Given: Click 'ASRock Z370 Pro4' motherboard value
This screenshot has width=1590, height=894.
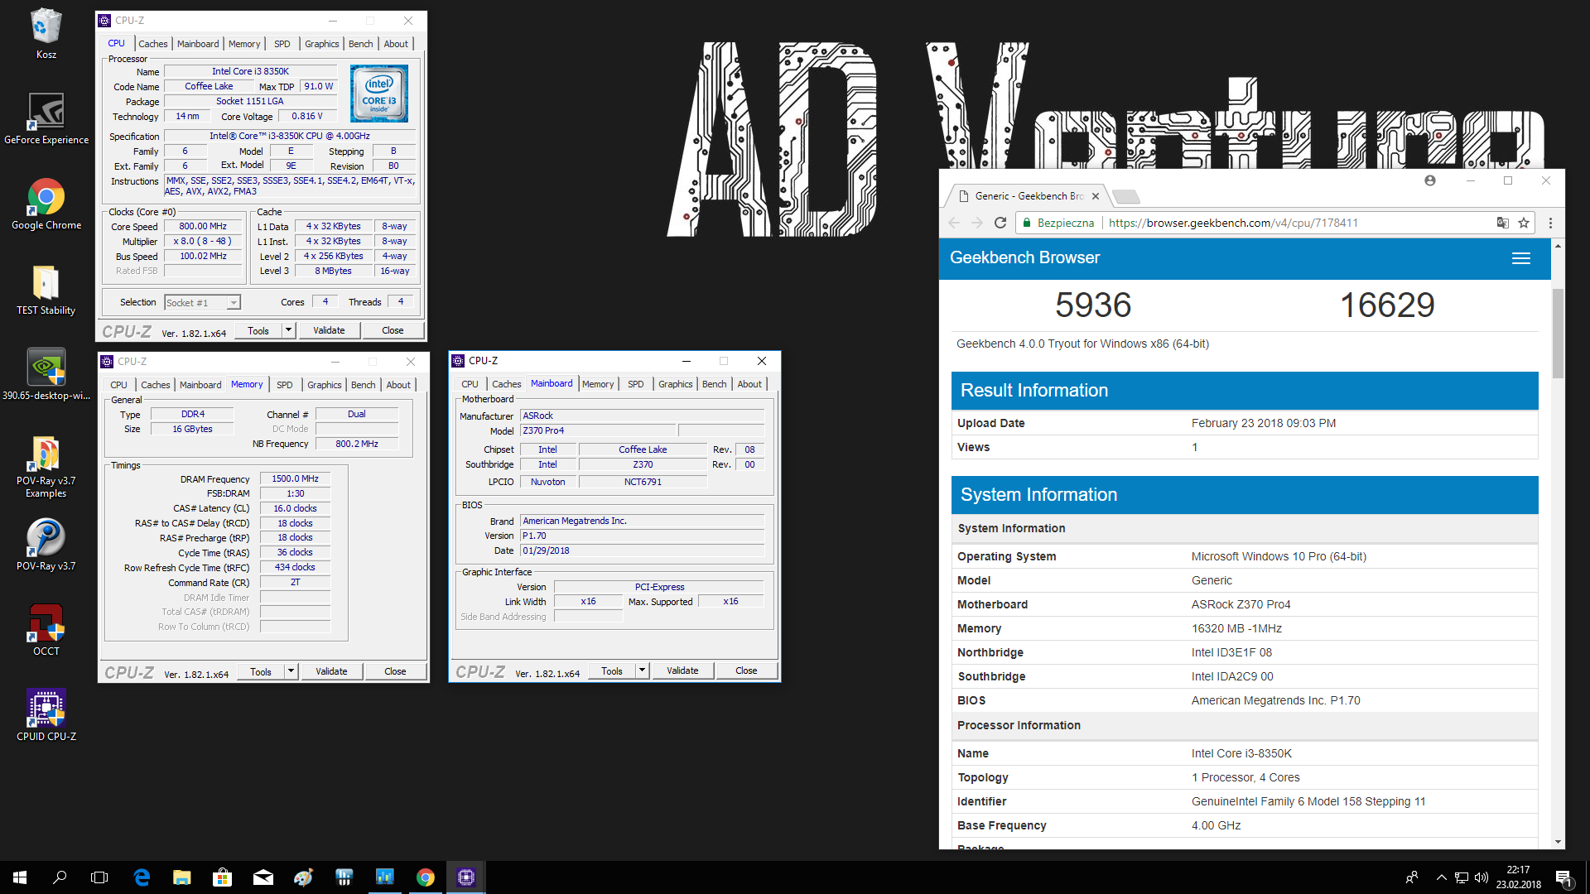Looking at the screenshot, I should 1241,604.
